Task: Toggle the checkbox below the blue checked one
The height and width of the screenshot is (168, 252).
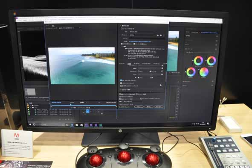Action: click(x=121, y=83)
